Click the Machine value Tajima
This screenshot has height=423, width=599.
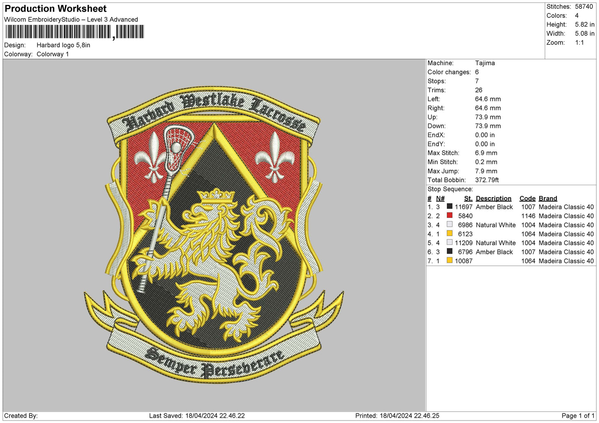point(485,63)
